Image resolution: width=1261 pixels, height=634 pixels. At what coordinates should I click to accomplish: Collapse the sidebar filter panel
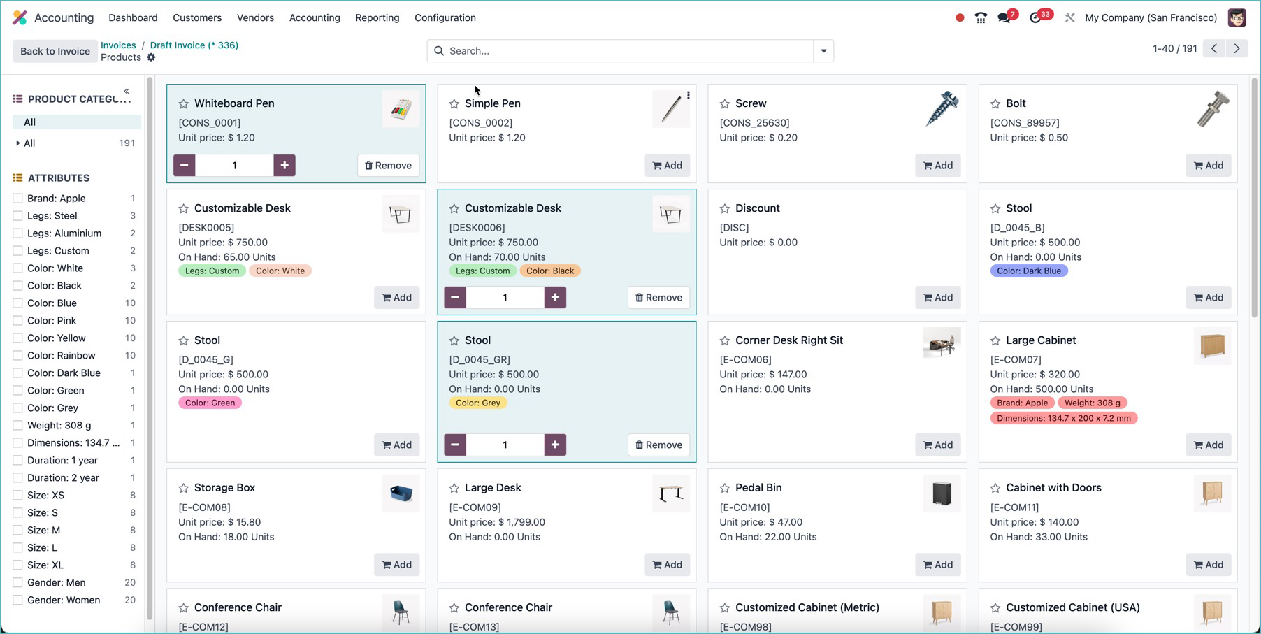[x=127, y=91]
